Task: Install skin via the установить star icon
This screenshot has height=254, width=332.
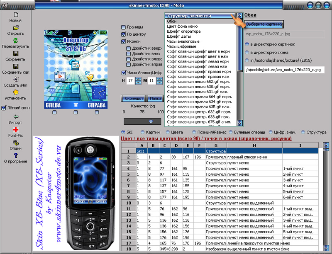Action: pyautogui.click(x=16, y=92)
